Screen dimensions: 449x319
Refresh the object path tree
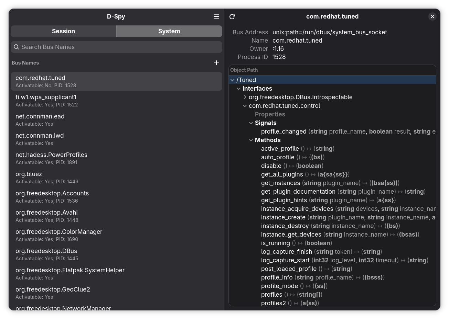tap(232, 16)
